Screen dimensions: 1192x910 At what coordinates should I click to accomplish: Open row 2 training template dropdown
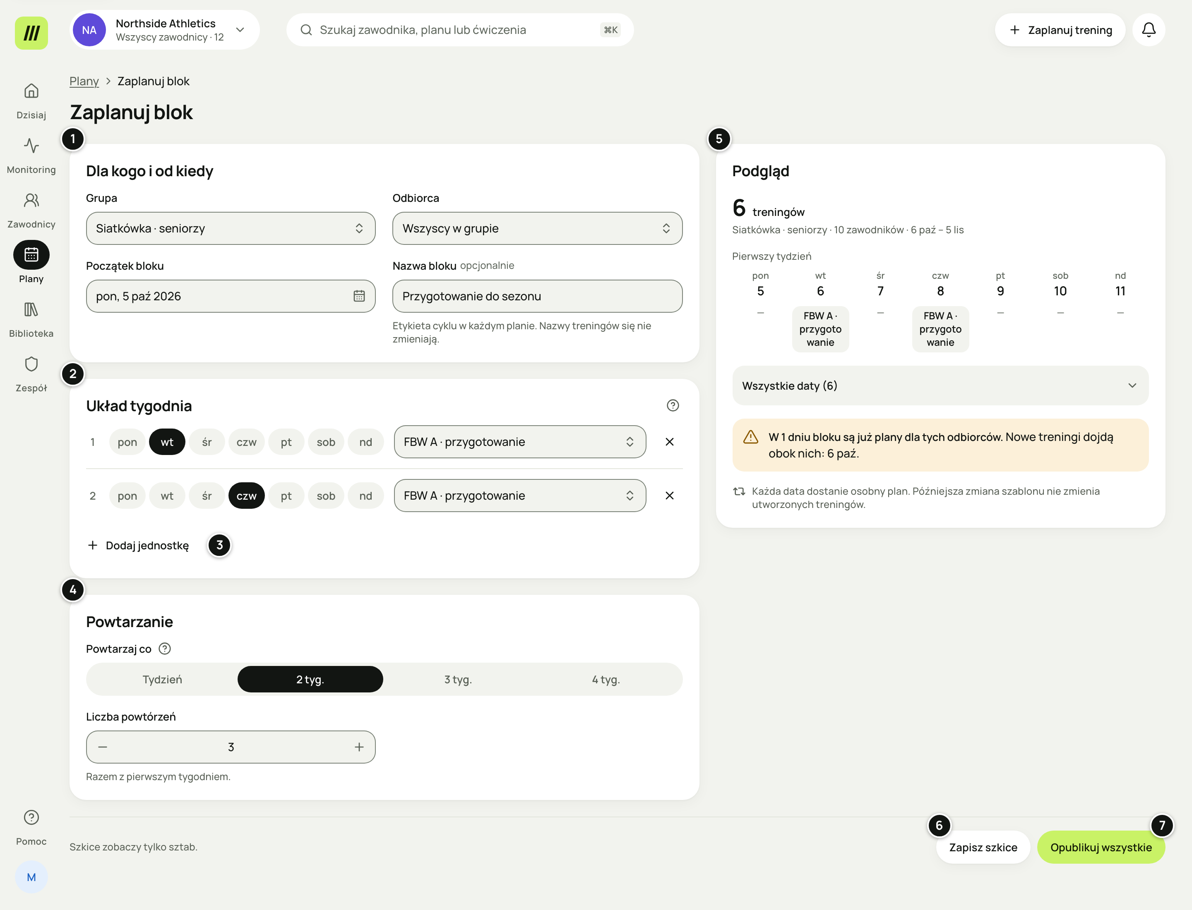520,495
